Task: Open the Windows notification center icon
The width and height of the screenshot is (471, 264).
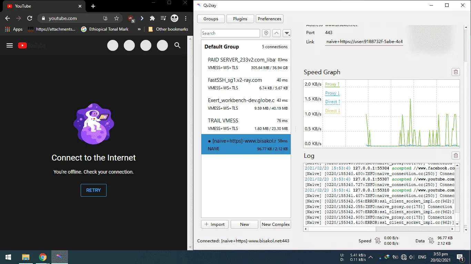Action: point(460,257)
